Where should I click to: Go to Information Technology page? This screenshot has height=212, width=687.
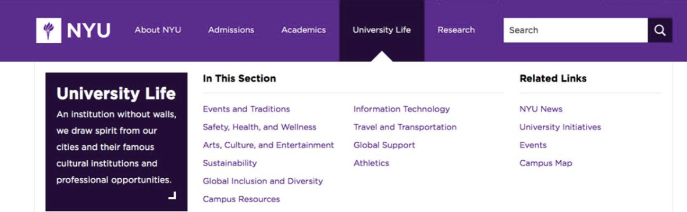[x=402, y=109]
